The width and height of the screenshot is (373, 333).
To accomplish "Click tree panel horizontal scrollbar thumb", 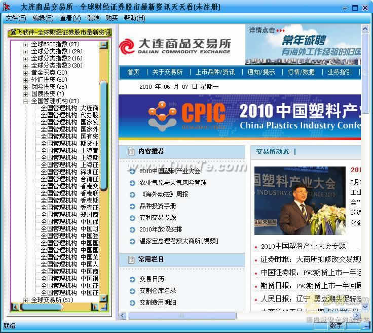I will click(41, 307).
